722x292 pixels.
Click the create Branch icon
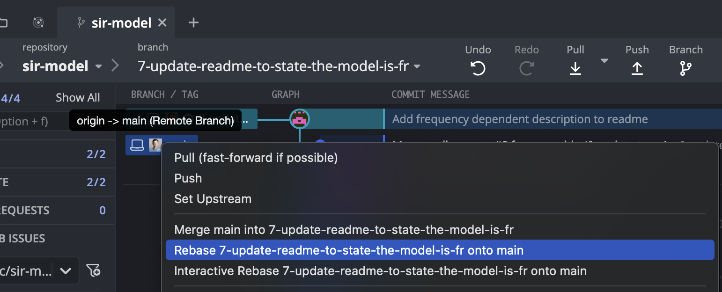click(685, 68)
